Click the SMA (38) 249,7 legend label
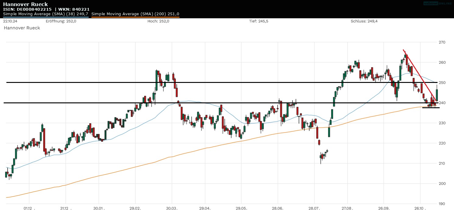Screen dimensions: 454x210 [x=46, y=14]
